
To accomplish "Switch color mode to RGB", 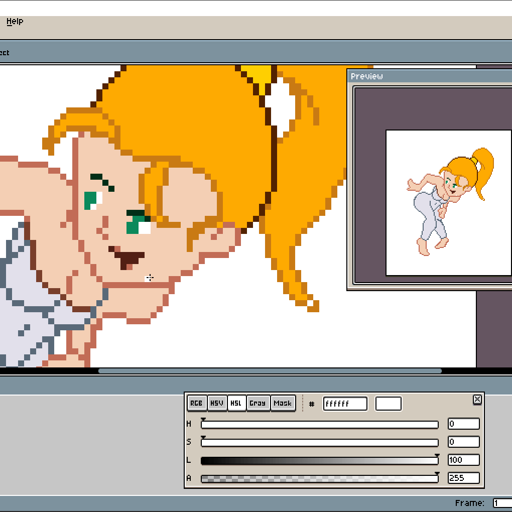I will (x=197, y=403).
